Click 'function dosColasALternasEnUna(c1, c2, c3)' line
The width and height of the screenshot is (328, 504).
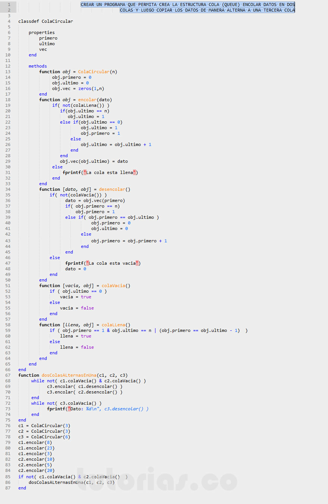[x=73, y=375]
